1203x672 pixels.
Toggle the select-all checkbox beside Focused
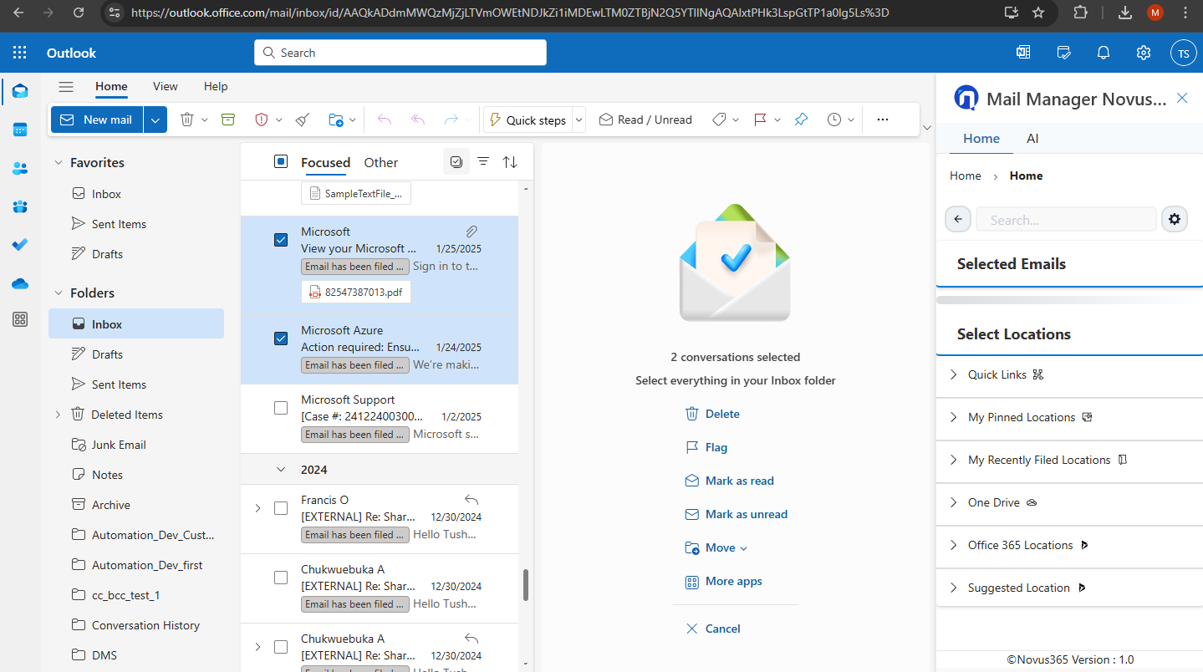[x=281, y=162]
